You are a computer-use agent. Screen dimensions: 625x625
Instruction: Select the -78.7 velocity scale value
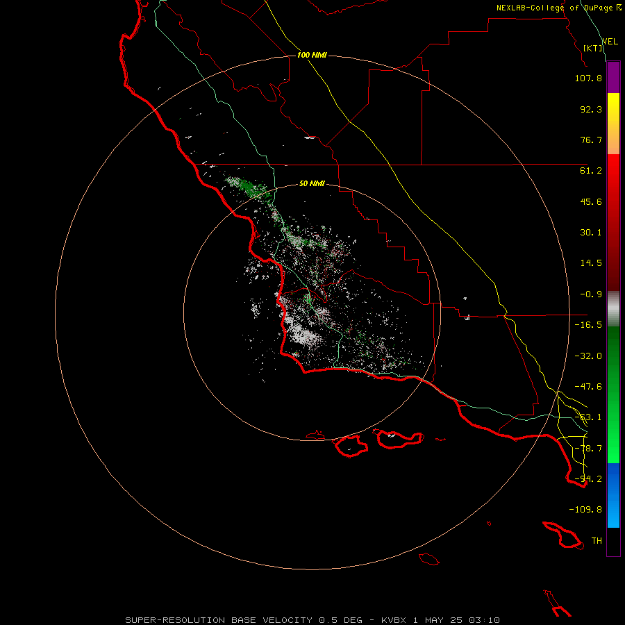coord(588,449)
